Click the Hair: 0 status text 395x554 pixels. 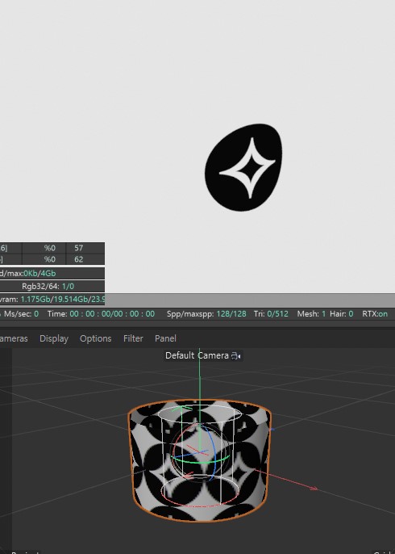tap(342, 313)
